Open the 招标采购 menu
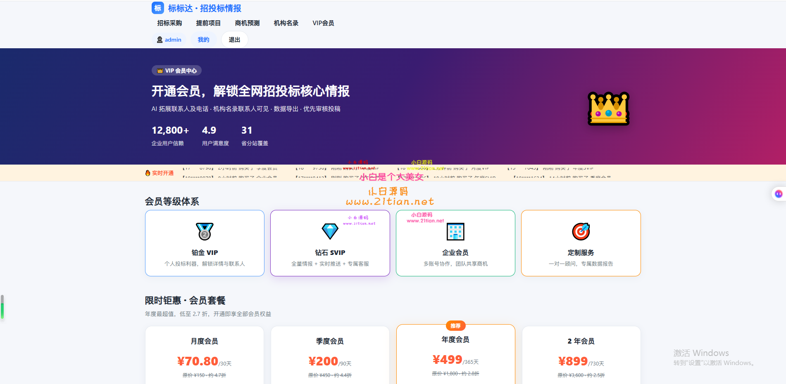The height and width of the screenshot is (384, 786). tap(169, 23)
